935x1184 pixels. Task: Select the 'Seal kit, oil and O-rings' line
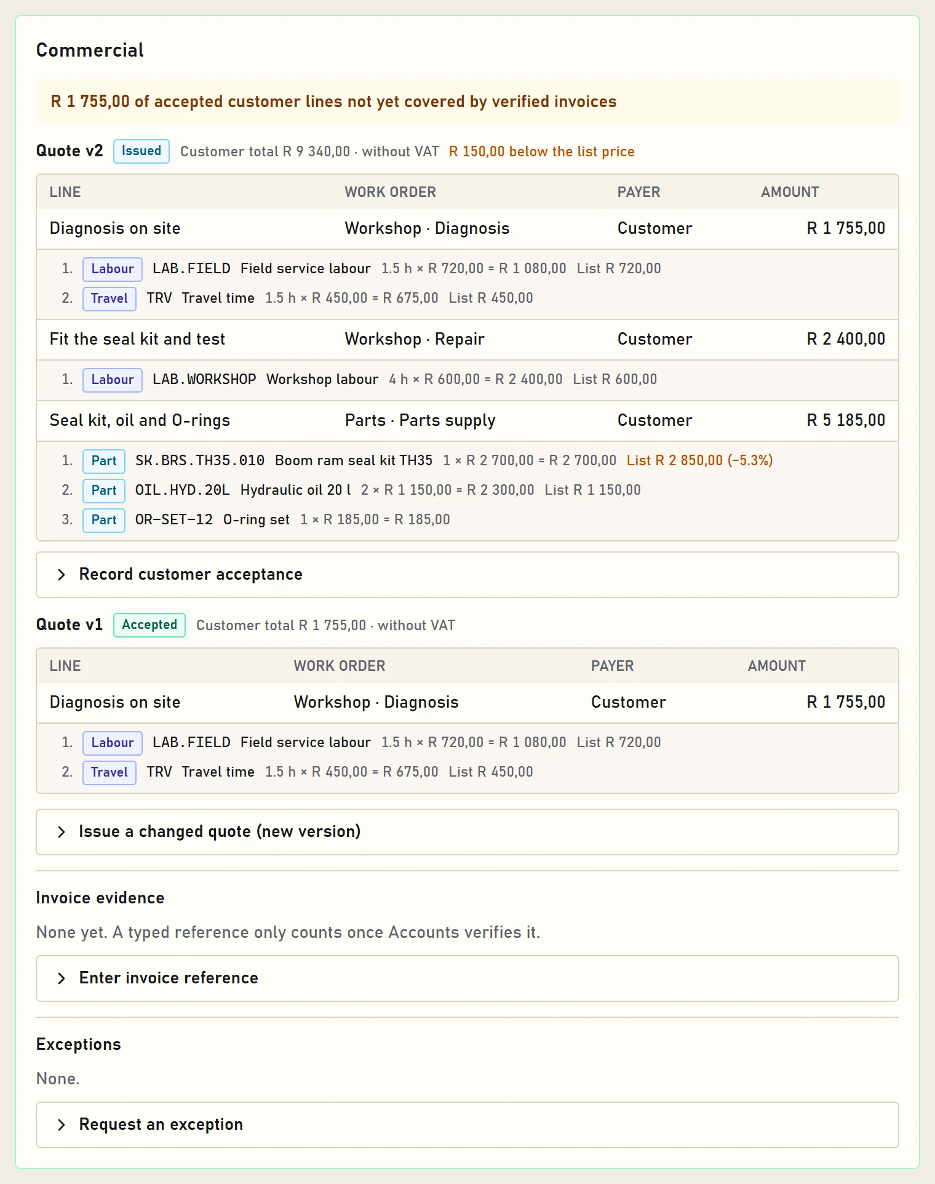pos(140,421)
